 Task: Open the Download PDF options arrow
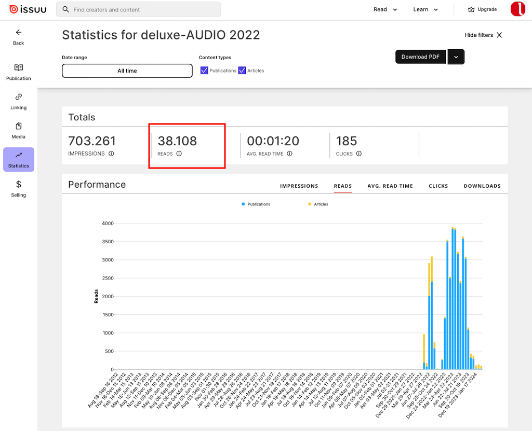click(456, 57)
